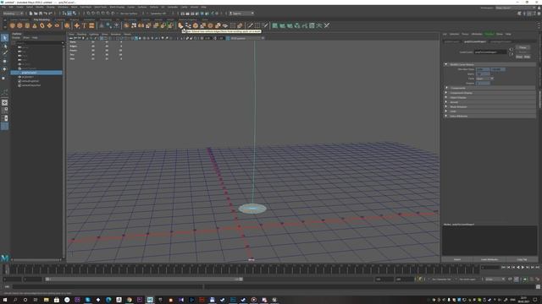This screenshot has height=304, width=542.
Task: Create a polygon cylinder from the shelf
Action: point(27,25)
